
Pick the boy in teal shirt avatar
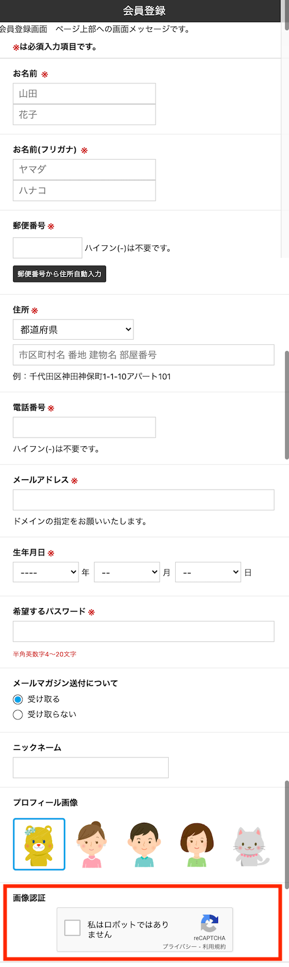144,844
